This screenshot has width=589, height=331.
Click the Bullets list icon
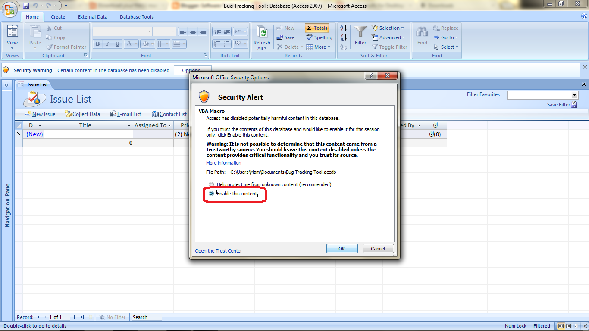(227, 44)
